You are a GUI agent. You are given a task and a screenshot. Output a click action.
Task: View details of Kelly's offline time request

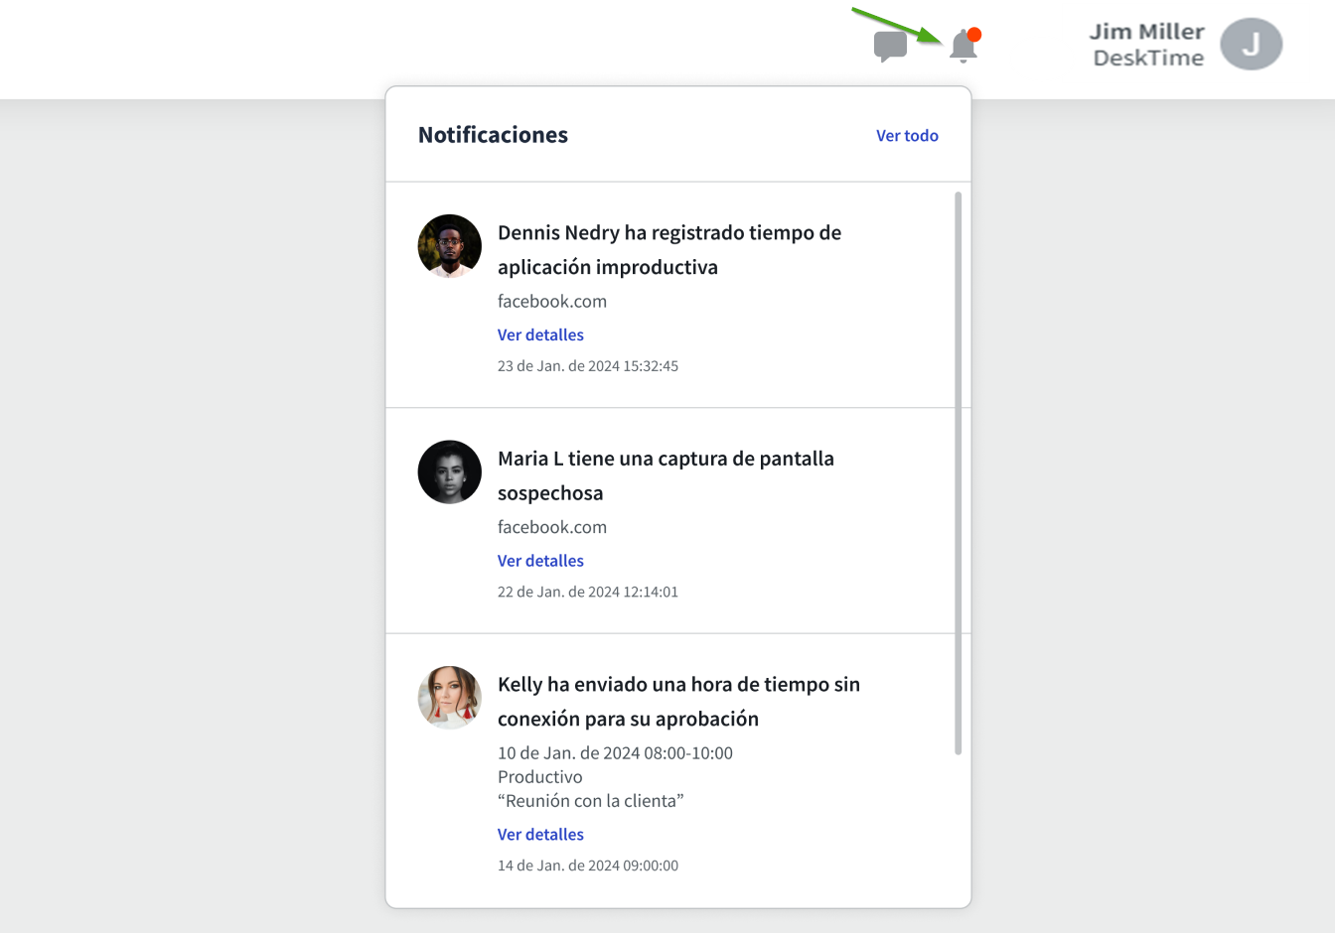coord(540,835)
